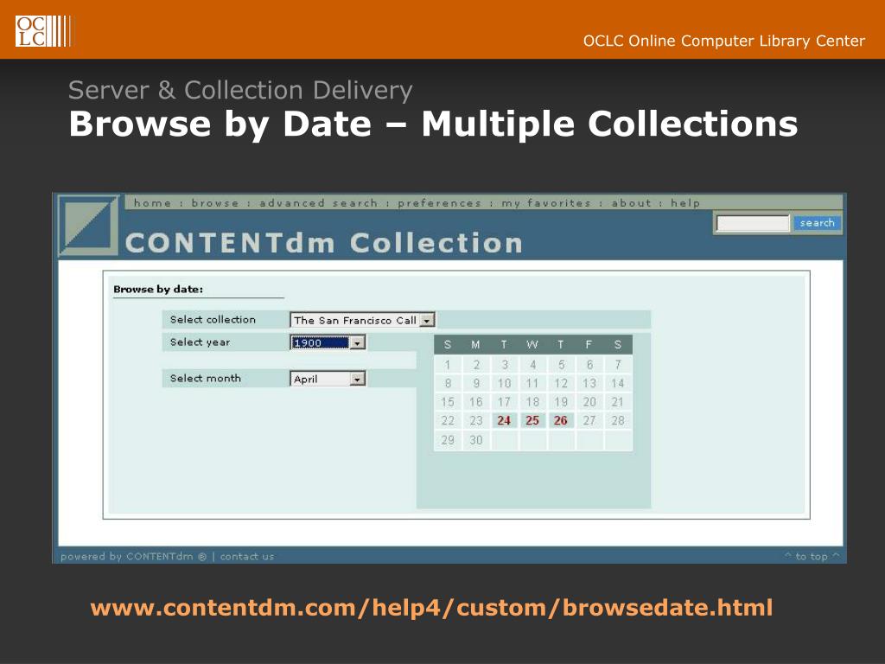
Task: Click calendar day 1
Action: click(448, 365)
